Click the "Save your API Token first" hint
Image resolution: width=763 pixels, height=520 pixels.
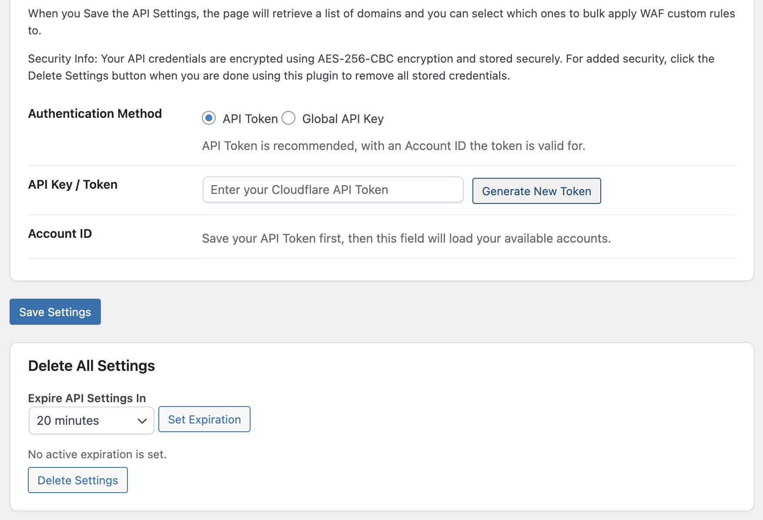coord(406,239)
